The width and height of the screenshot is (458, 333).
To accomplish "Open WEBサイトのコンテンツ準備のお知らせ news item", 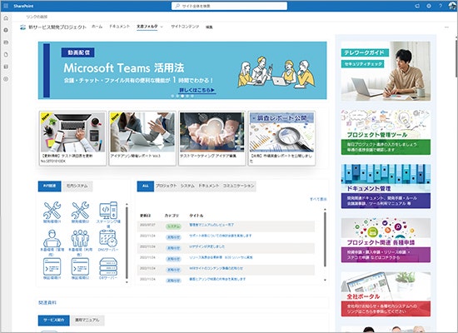I will pos(216,268).
